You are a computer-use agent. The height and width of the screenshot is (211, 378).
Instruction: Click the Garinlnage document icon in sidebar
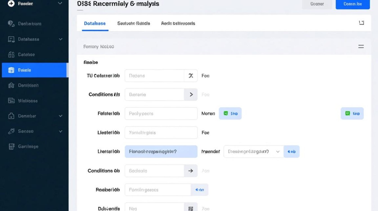click(x=11, y=146)
